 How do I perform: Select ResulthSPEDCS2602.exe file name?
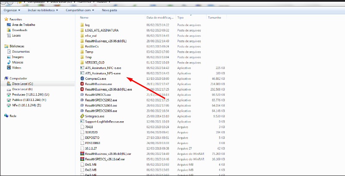tap(101, 100)
